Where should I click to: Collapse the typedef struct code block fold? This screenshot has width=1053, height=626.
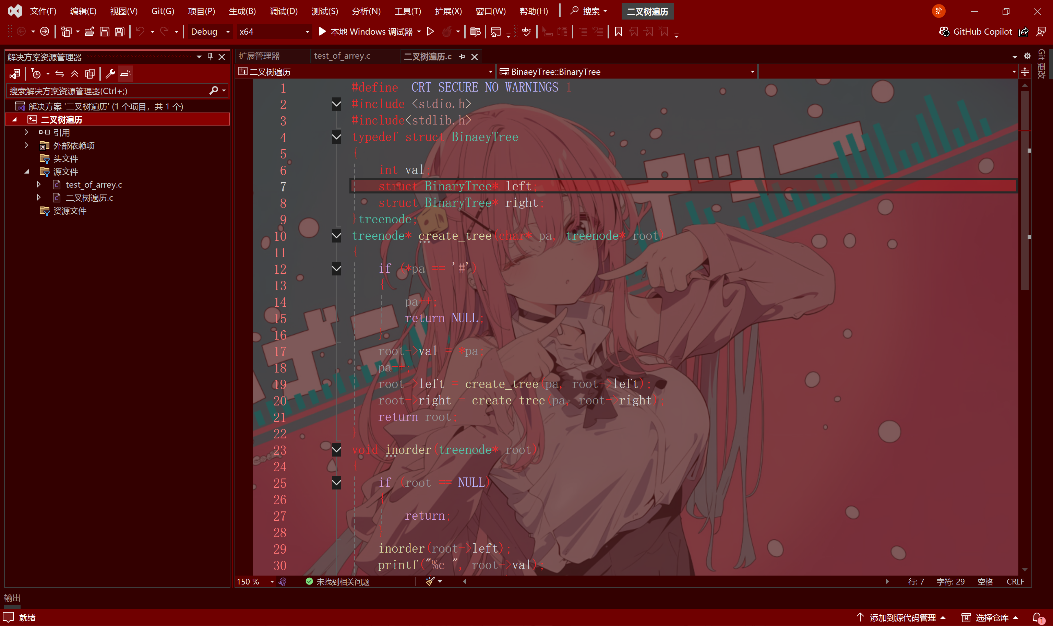coord(336,137)
